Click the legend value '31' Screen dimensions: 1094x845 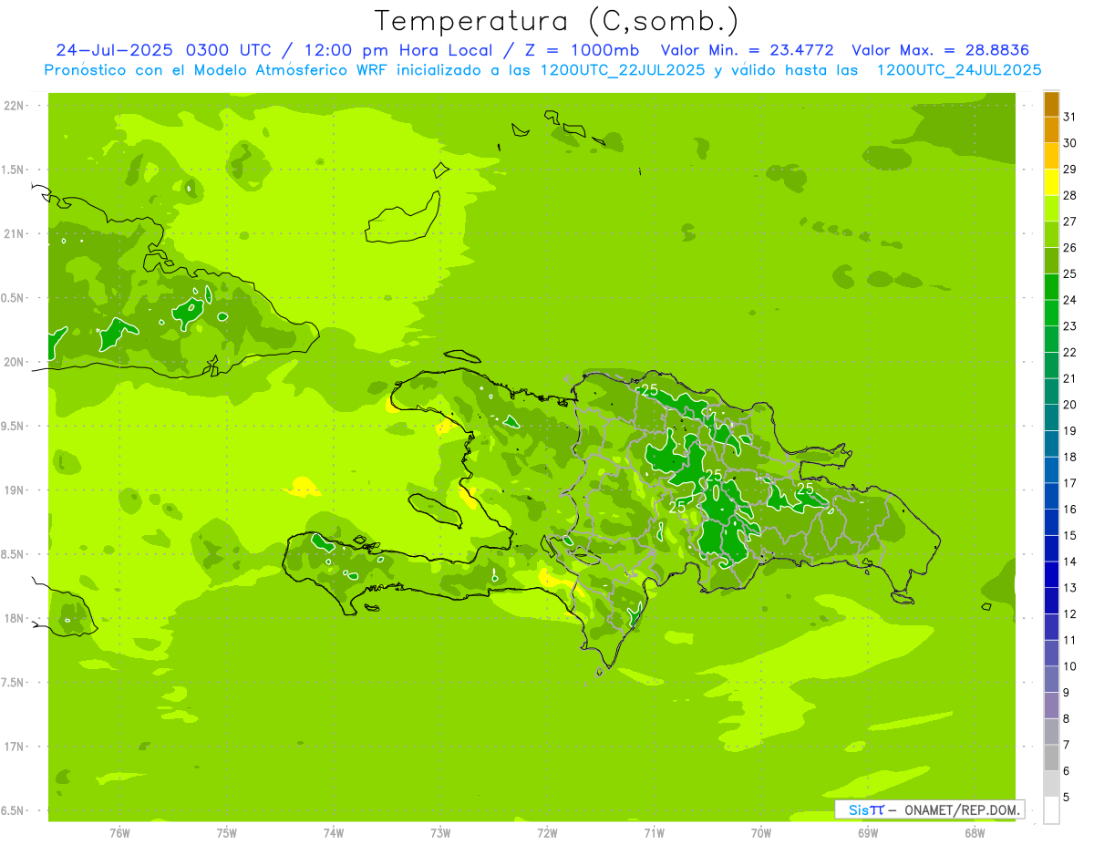(x=1069, y=117)
